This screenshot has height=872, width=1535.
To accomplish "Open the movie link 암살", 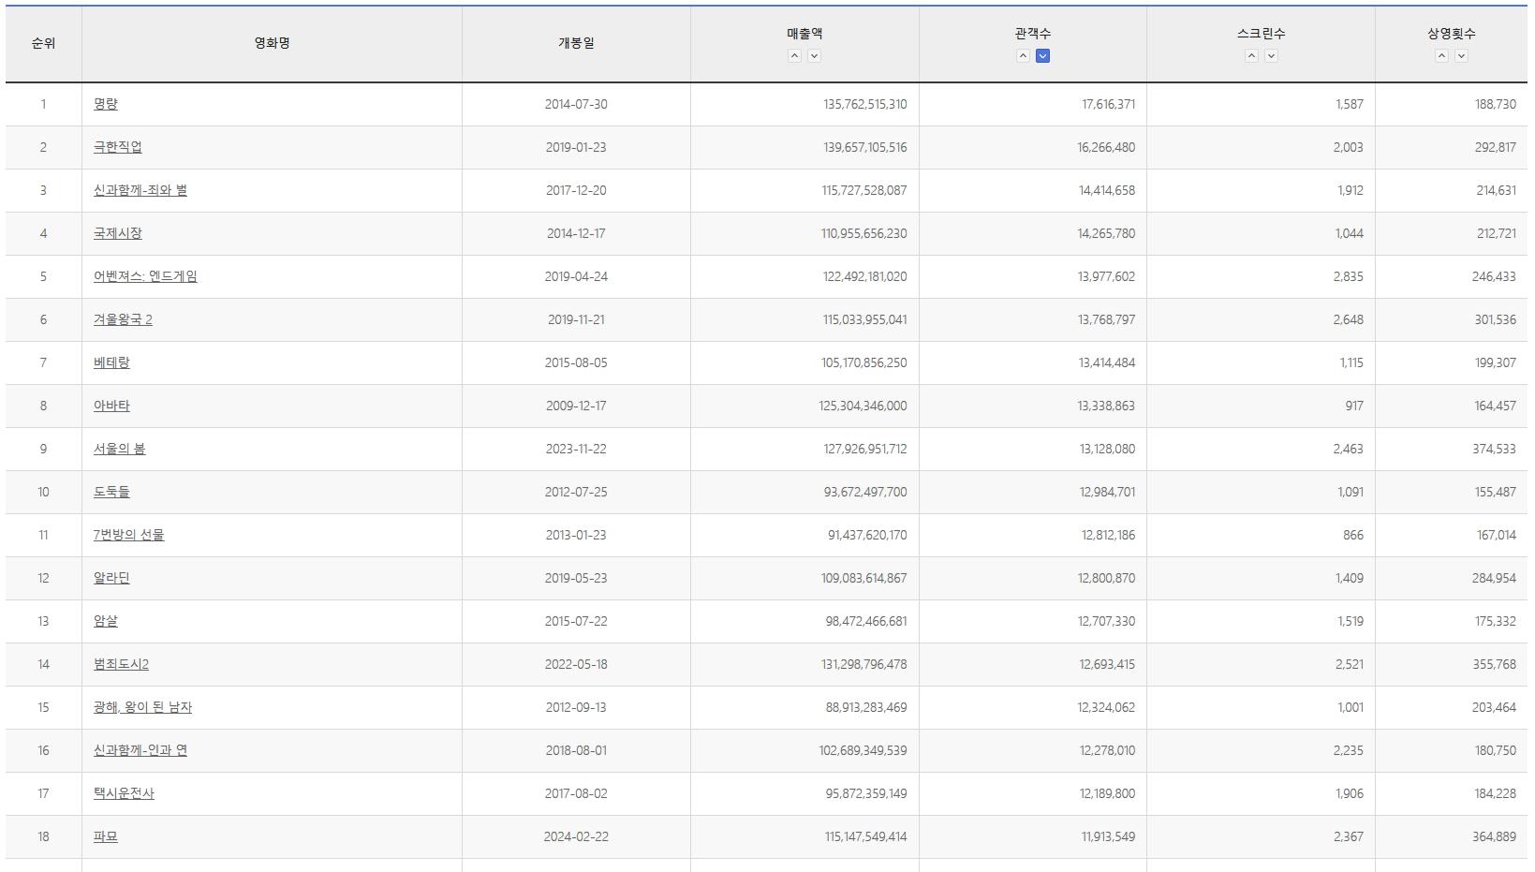I will point(106,621).
